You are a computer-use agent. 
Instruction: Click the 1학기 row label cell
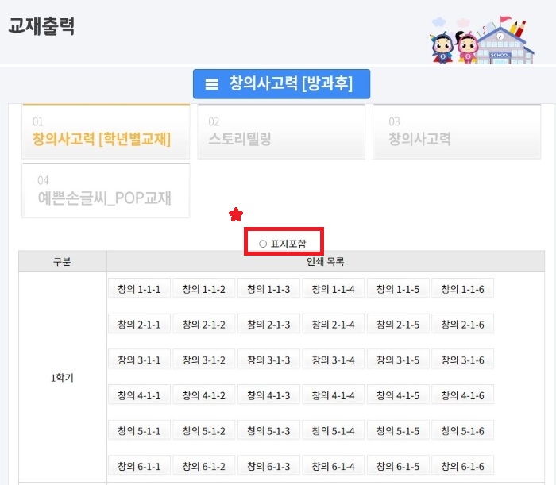pos(63,377)
